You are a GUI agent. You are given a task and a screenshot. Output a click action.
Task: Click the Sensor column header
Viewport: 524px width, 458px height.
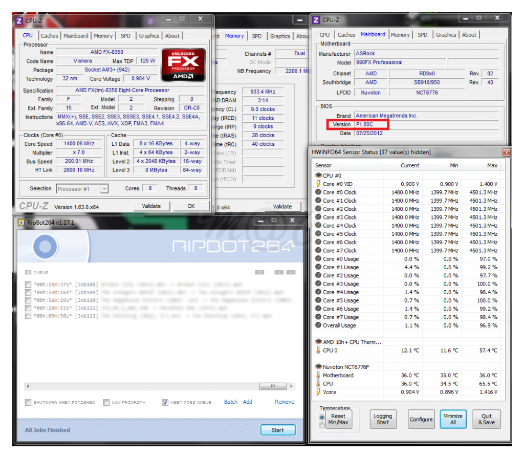click(323, 166)
